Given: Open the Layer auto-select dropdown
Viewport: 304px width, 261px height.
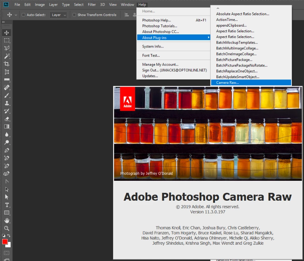Looking at the screenshot, I should (x=58, y=15).
